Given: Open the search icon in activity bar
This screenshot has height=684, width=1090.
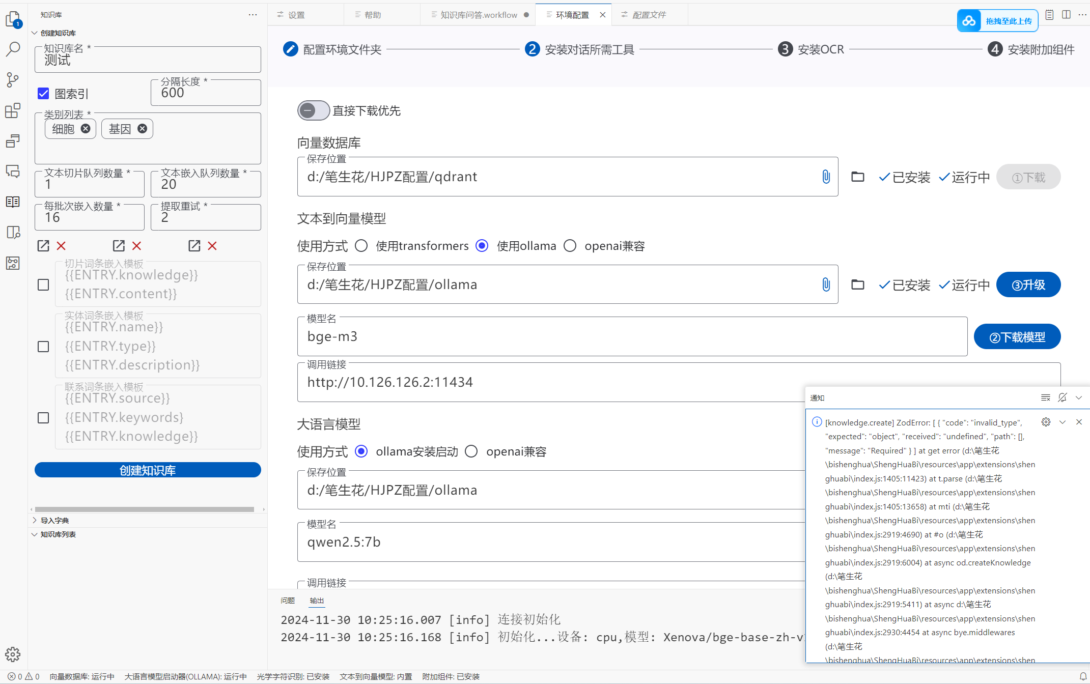Looking at the screenshot, I should click(13, 49).
